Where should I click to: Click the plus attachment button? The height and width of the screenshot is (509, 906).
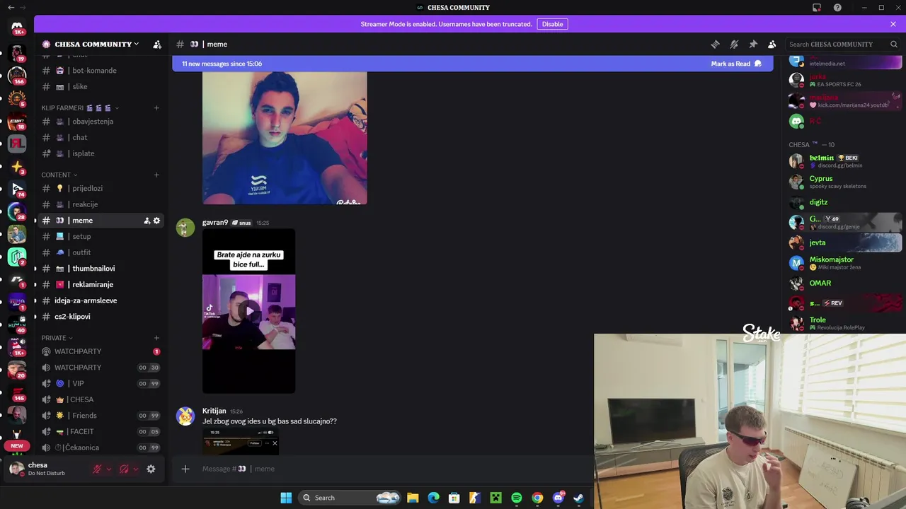[185, 469]
